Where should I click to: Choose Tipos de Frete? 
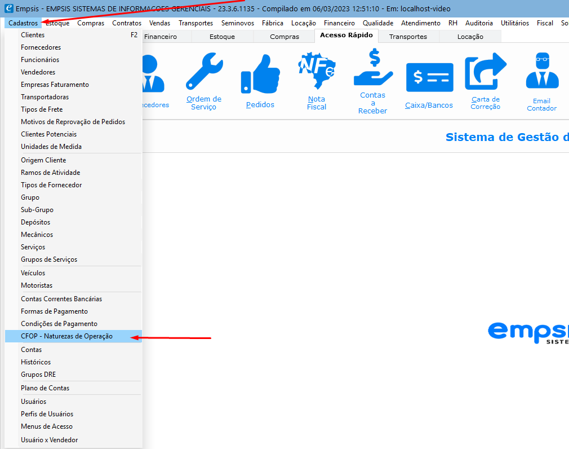point(73,109)
